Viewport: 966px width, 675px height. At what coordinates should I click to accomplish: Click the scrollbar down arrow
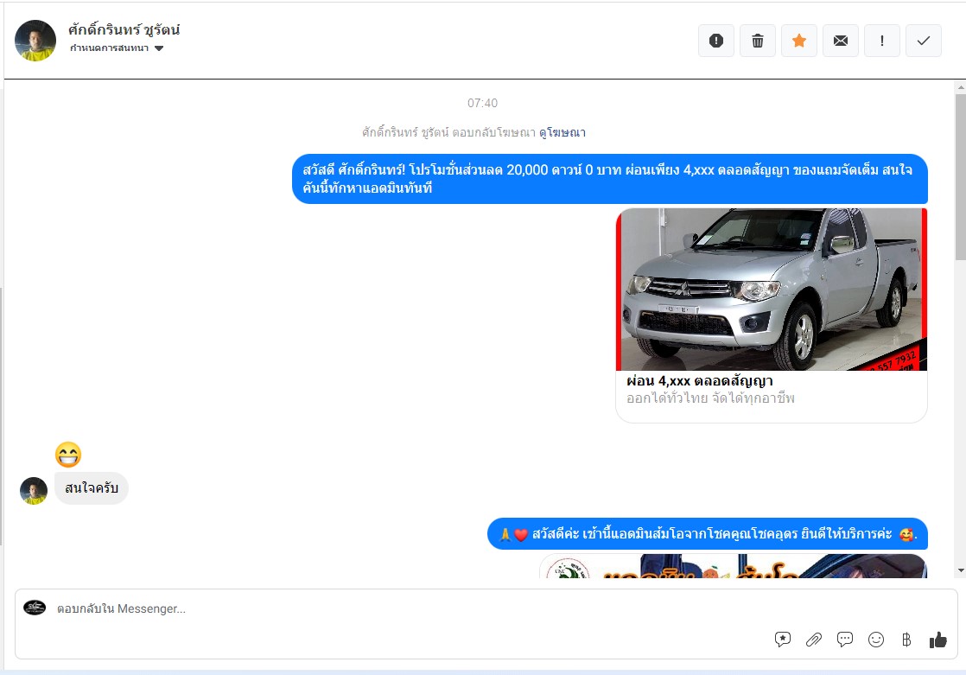click(960, 570)
